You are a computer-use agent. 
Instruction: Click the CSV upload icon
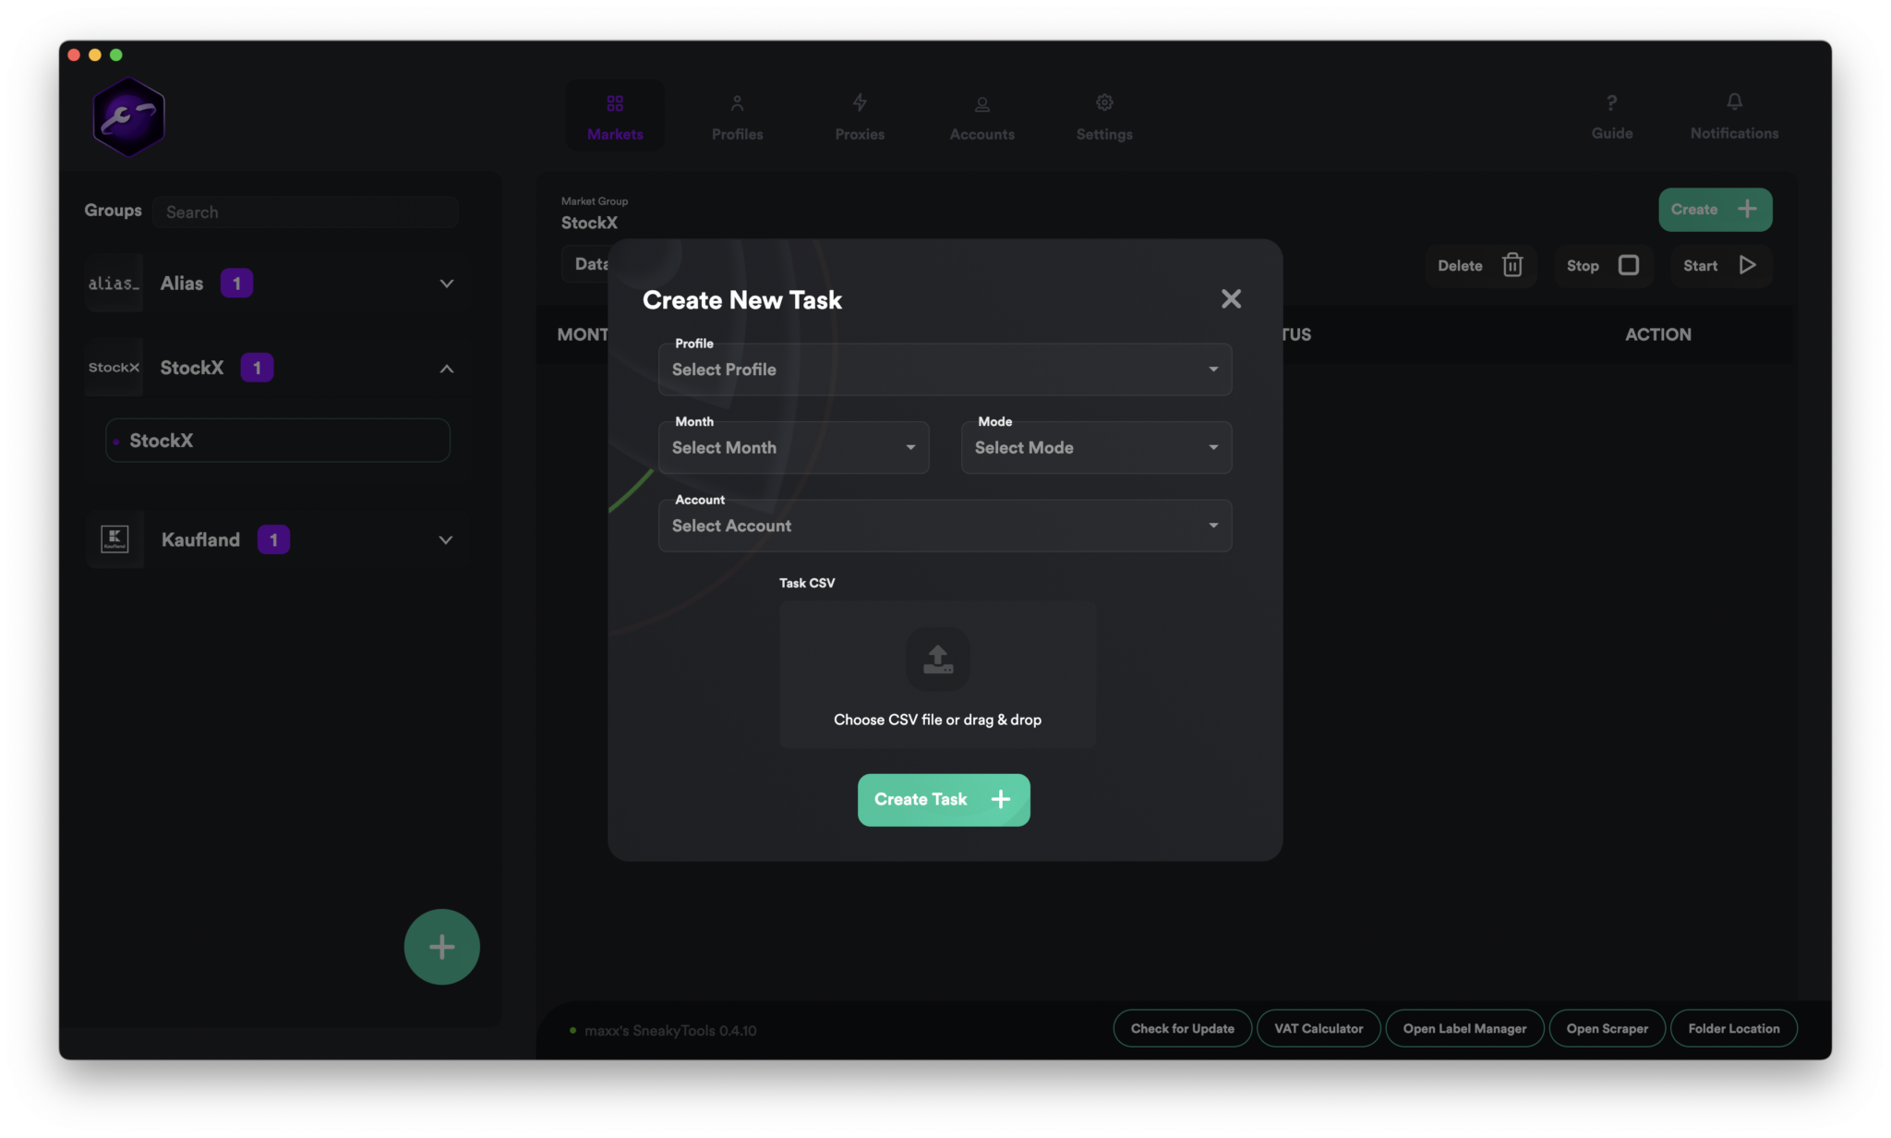pyautogui.click(x=937, y=659)
